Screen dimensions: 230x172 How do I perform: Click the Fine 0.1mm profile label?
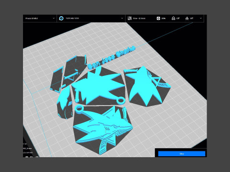[139, 18]
